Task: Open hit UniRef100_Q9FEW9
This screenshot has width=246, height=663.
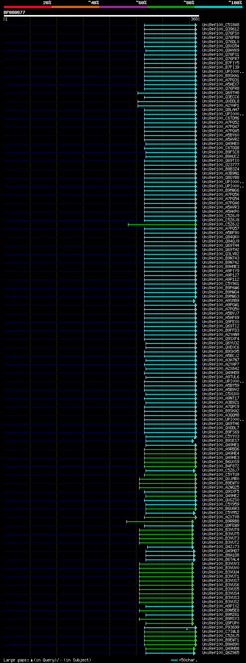Action: pos(221,526)
